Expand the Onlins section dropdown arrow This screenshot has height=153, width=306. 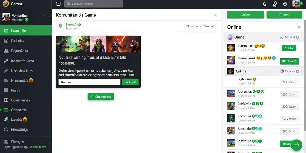click(x=298, y=71)
